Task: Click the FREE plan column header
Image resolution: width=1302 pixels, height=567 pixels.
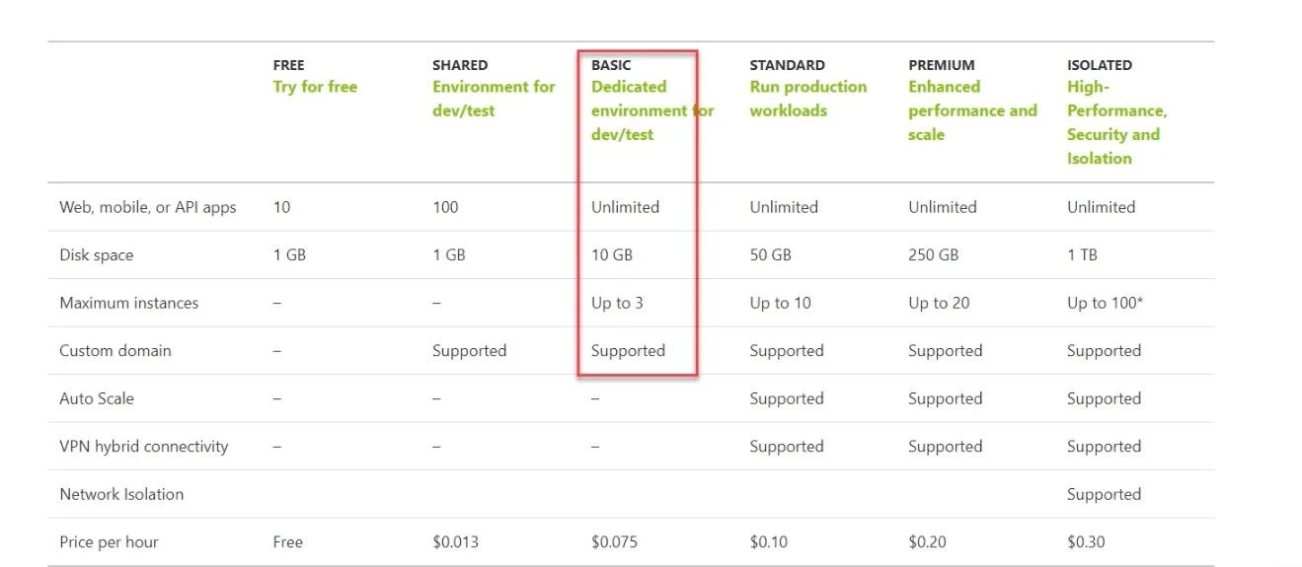Action: pos(288,65)
